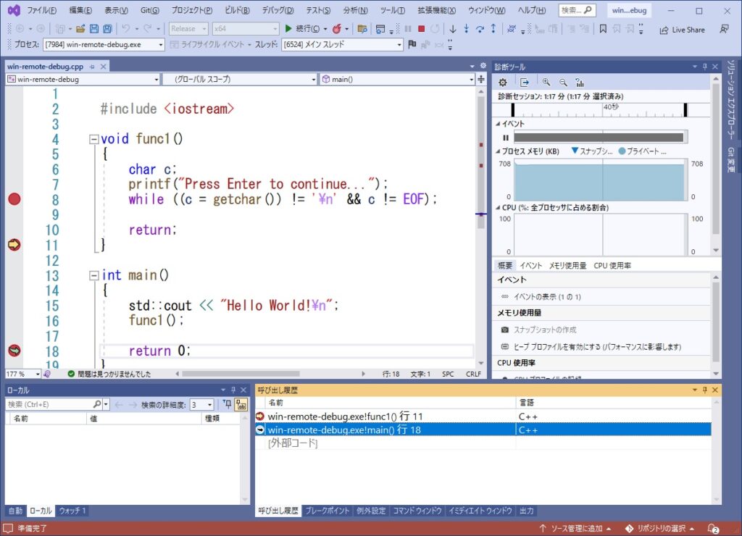This screenshot has width=742, height=536.
Task: Toggle the プライベート memory checkbox
Action: tap(623, 151)
